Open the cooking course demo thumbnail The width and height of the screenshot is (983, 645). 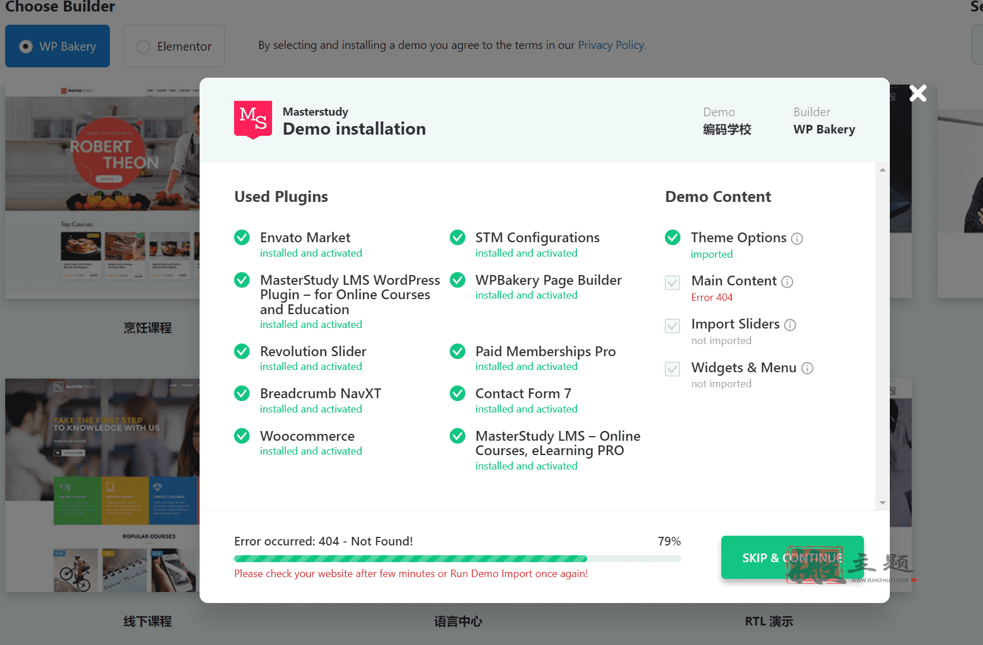[x=102, y=192]
